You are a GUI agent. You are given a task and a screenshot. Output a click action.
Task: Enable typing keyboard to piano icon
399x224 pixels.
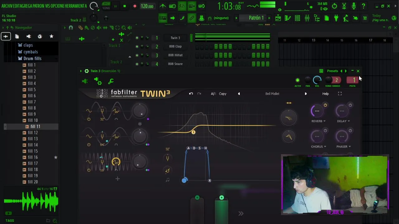coord(162,18)
